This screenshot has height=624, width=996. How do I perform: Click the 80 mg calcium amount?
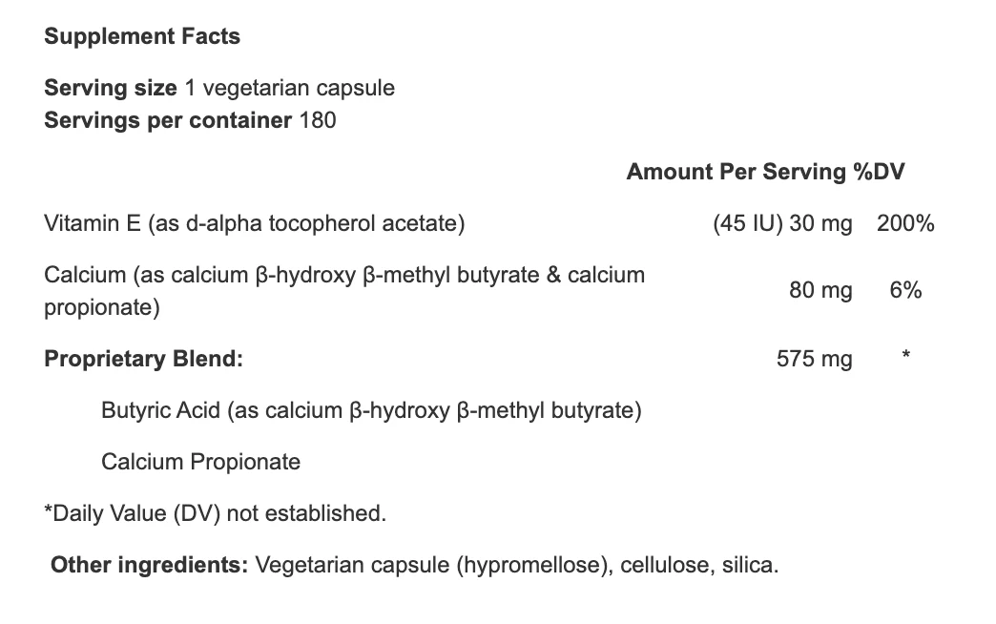(x=820, y=290)
